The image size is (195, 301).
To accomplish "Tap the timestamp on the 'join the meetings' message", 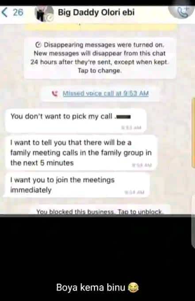I will click(x=134, y=192).
